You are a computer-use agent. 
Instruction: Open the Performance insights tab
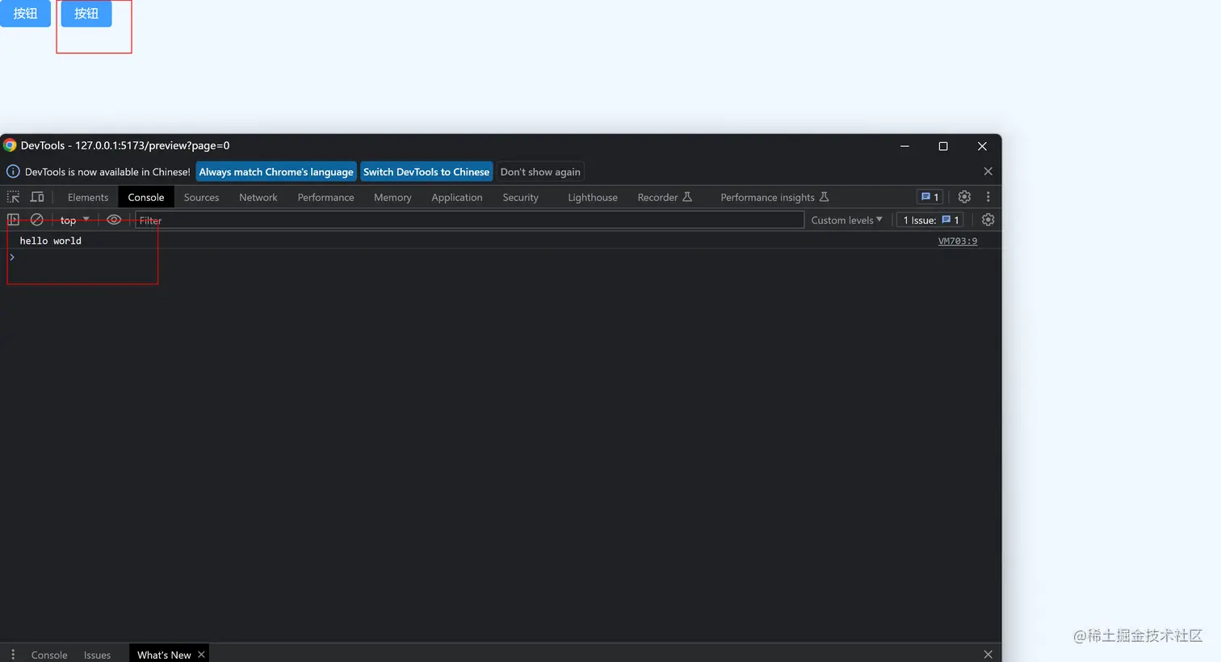pos(774,197)
